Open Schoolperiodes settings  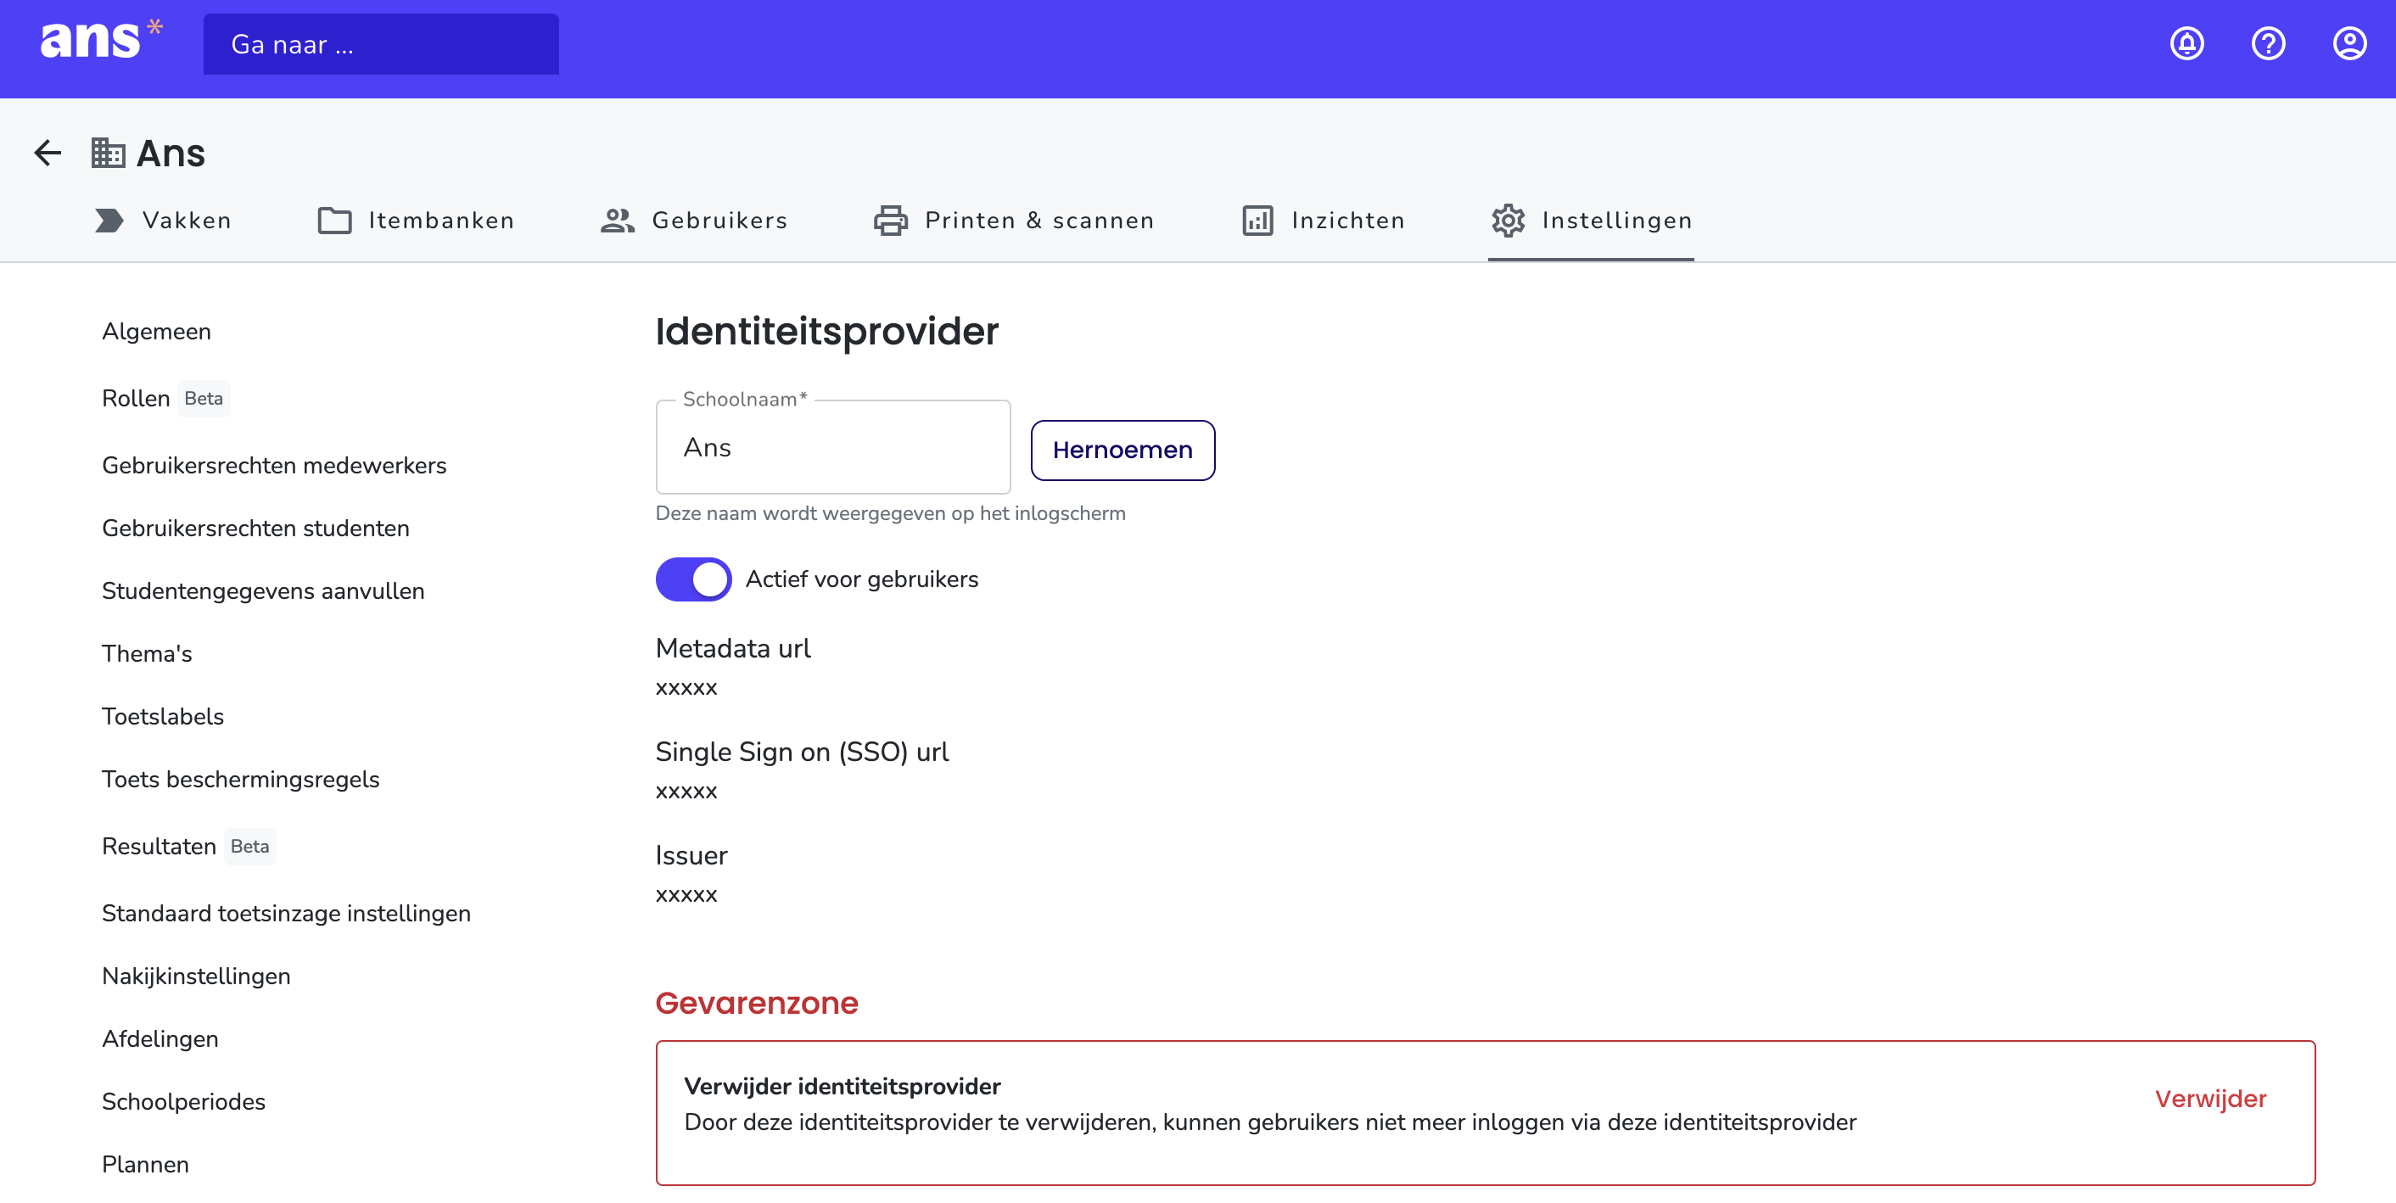(x=183, y=1101)
